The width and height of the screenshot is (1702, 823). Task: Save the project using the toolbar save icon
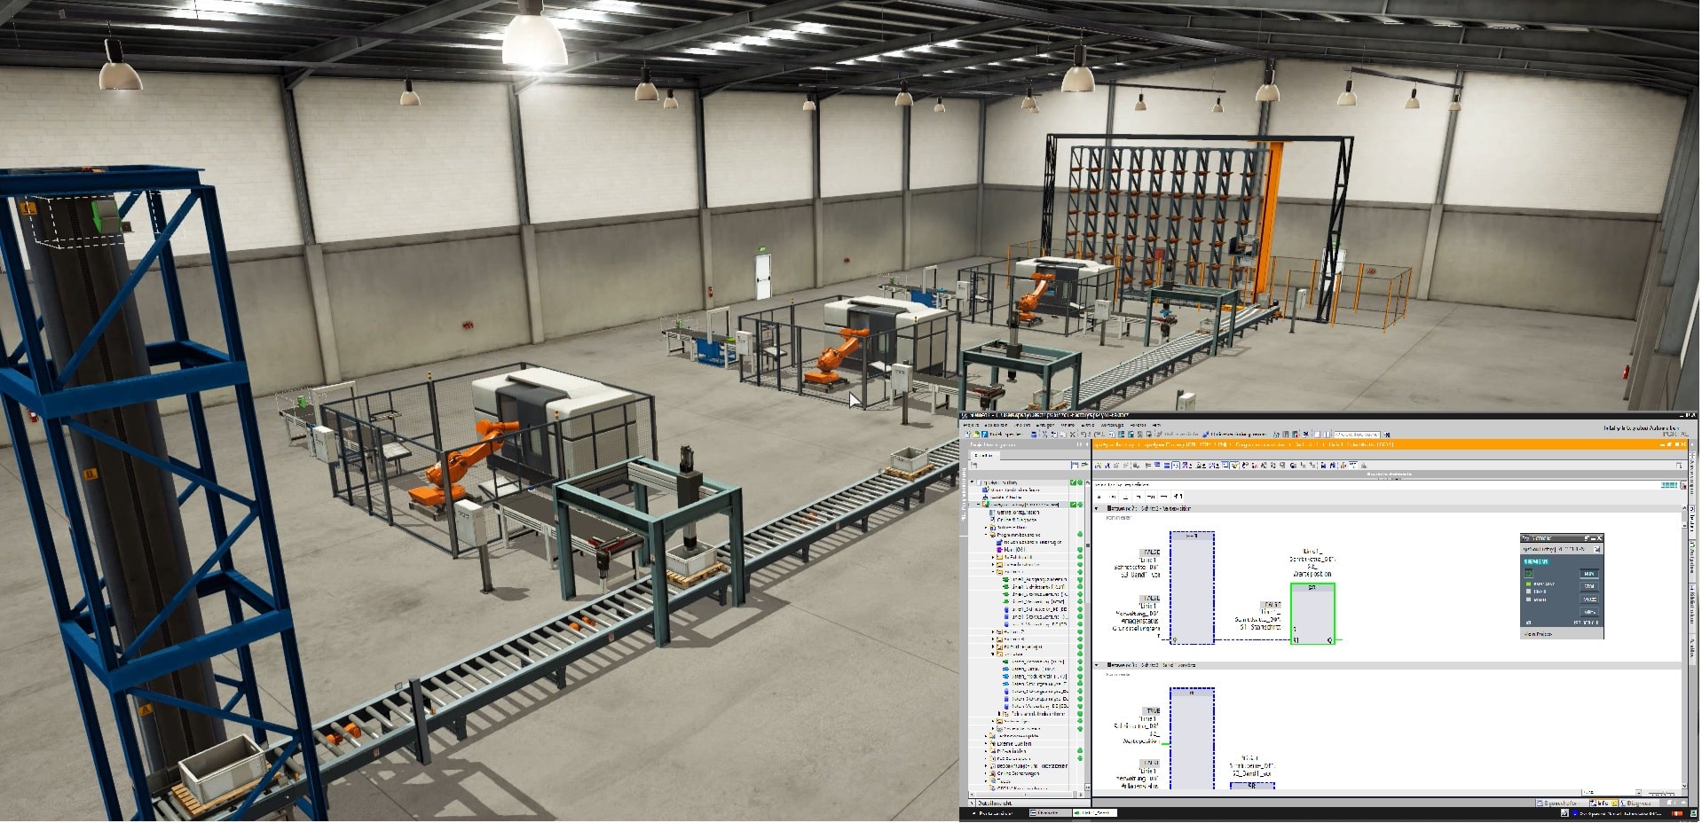click(x=985, y=435)
